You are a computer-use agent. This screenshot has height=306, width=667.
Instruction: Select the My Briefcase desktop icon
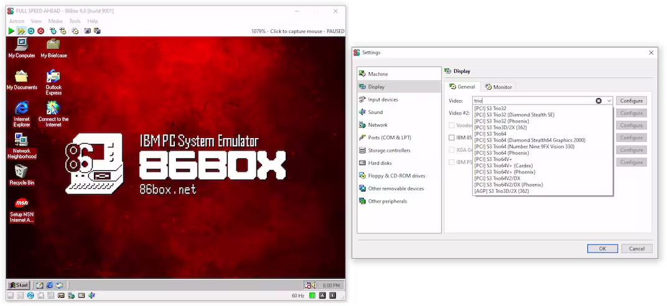(x=54, y=47)
